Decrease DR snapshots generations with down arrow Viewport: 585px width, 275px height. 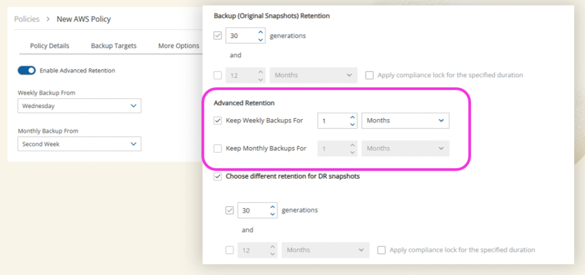273,214
